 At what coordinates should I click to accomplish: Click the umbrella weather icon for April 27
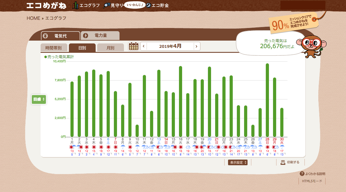pyautogui.click(x=260, y=147)
